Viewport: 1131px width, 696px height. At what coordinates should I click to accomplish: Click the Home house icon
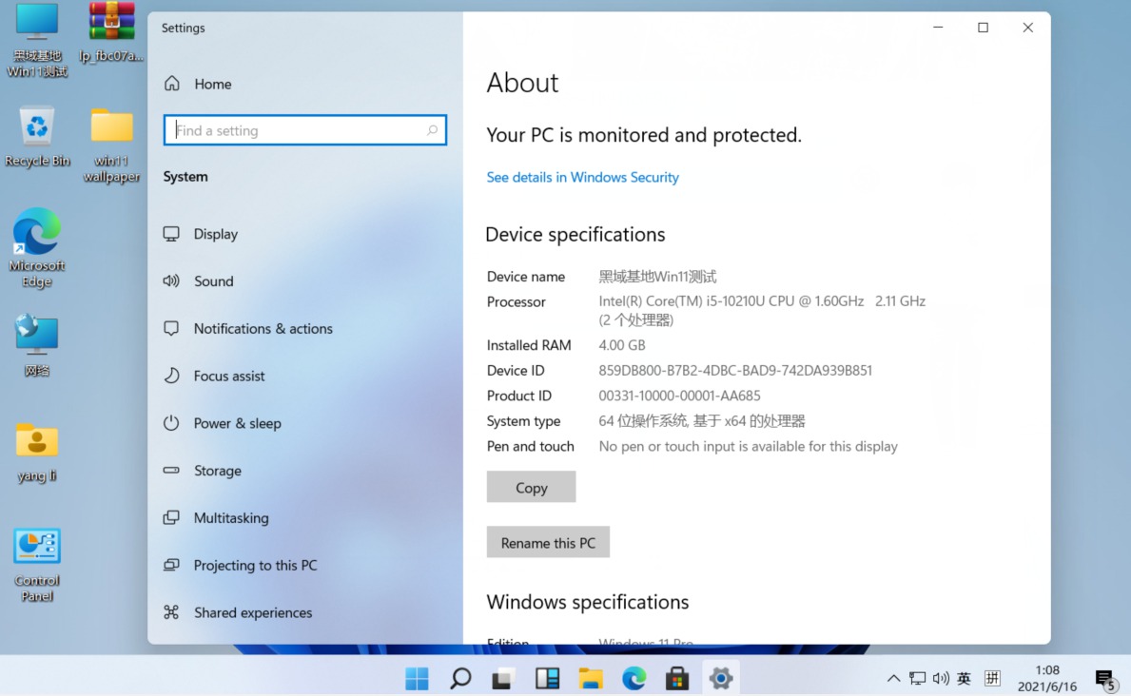pos(171,84)
